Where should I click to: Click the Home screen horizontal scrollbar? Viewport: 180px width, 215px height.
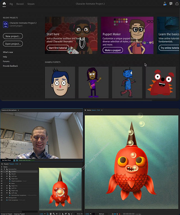76,100
